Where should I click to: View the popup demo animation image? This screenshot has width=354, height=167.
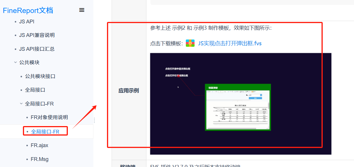pos(241,104)
